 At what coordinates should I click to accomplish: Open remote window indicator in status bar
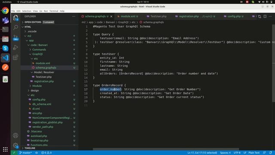tap(14, 153)
